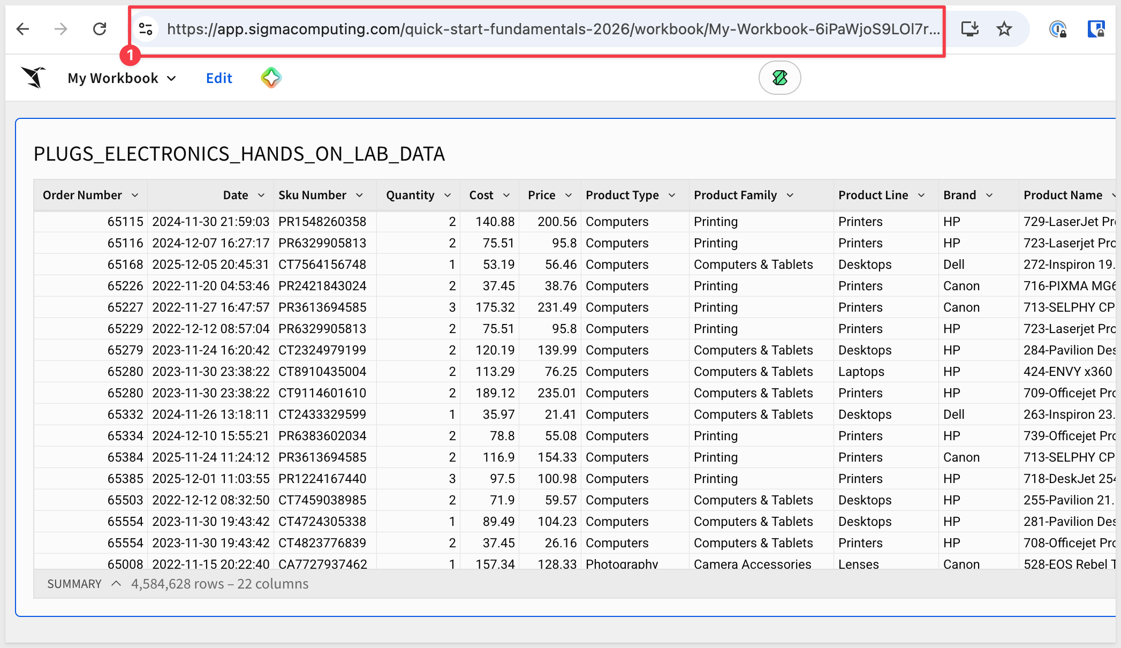Open Product Family column dropdown

point(790,195)
